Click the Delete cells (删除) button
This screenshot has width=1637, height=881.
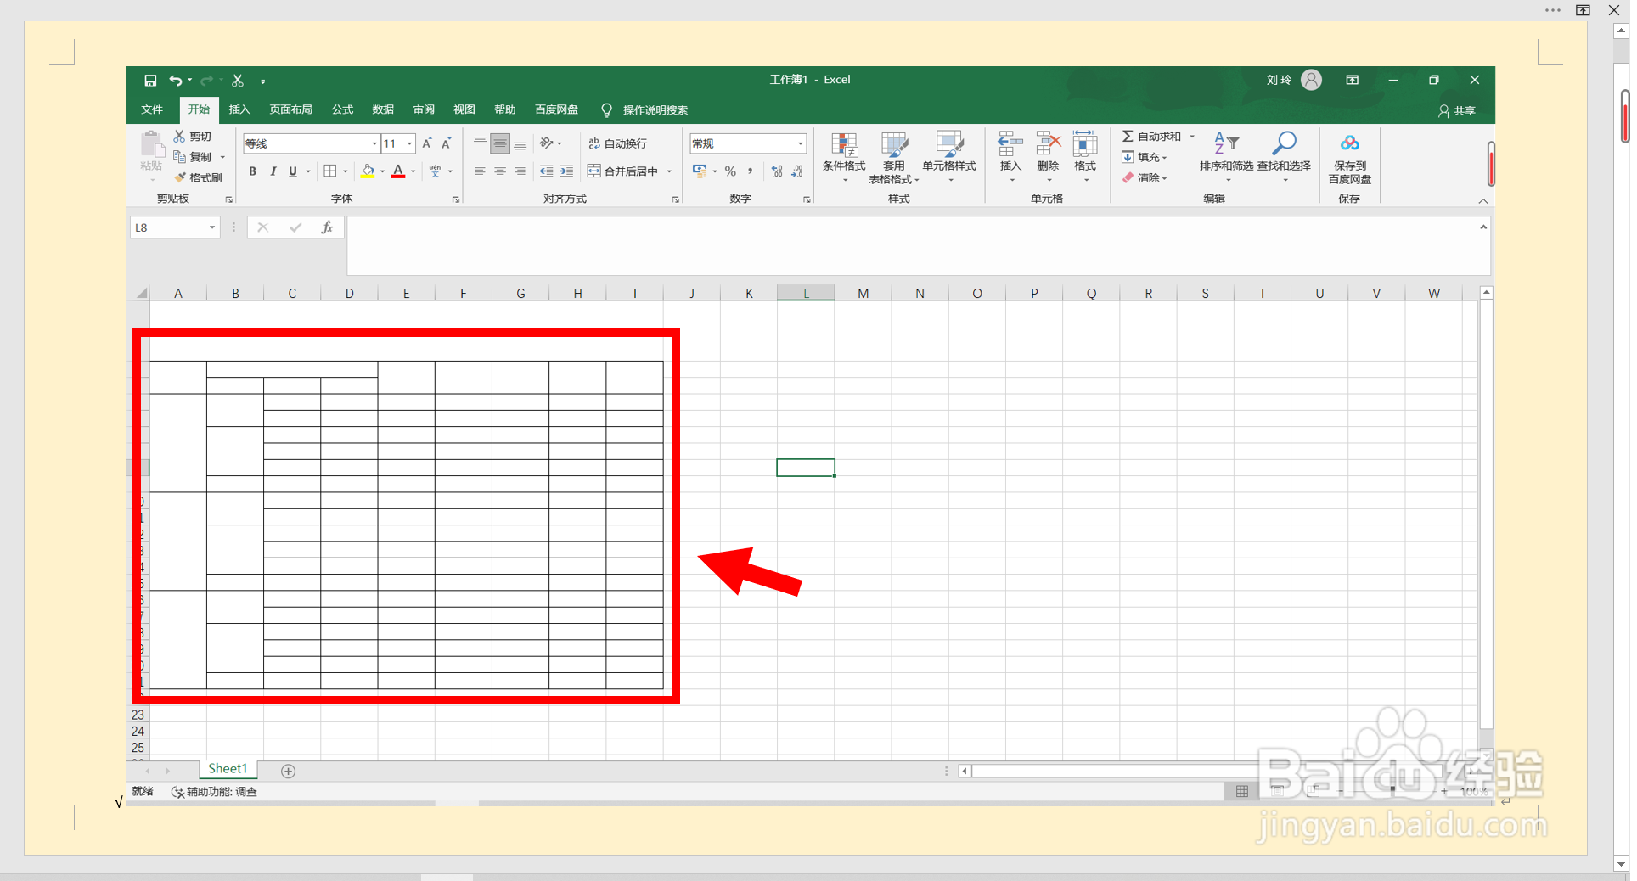(x=1048, y=157)
